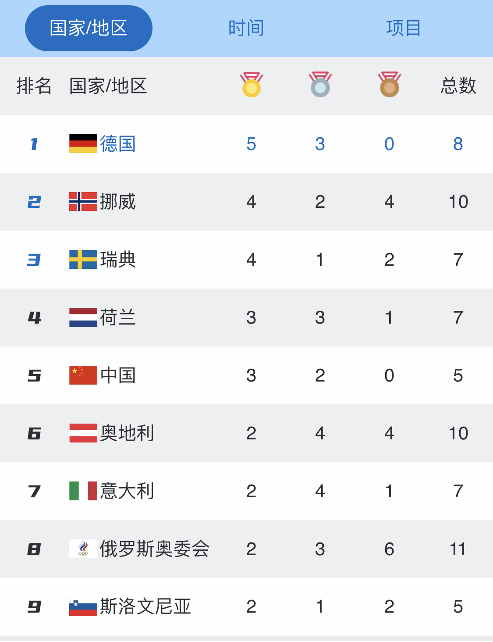493x642 pixels.
Task: Click the Netherlands flag icon
Action: [x=83, y=317]
